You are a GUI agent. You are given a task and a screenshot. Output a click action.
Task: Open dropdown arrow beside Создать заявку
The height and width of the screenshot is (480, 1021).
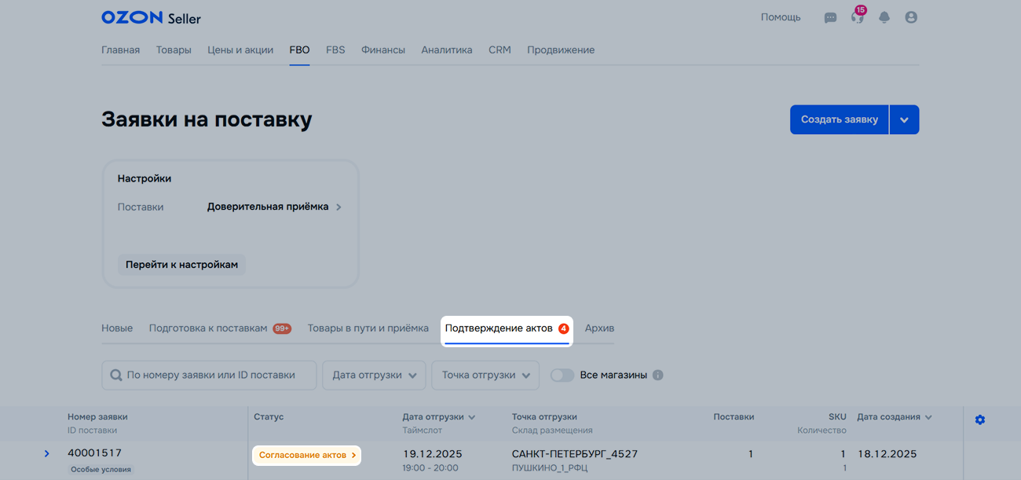[904, 120]
